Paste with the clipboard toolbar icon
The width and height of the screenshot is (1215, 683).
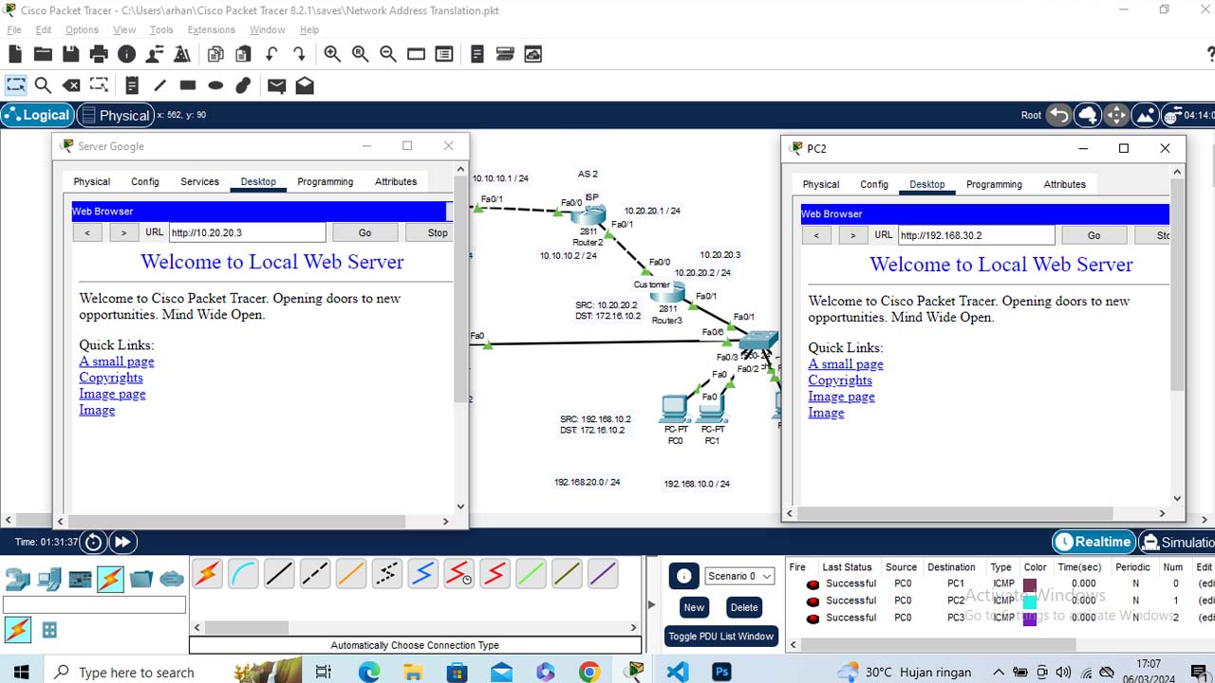pos(243,54)
